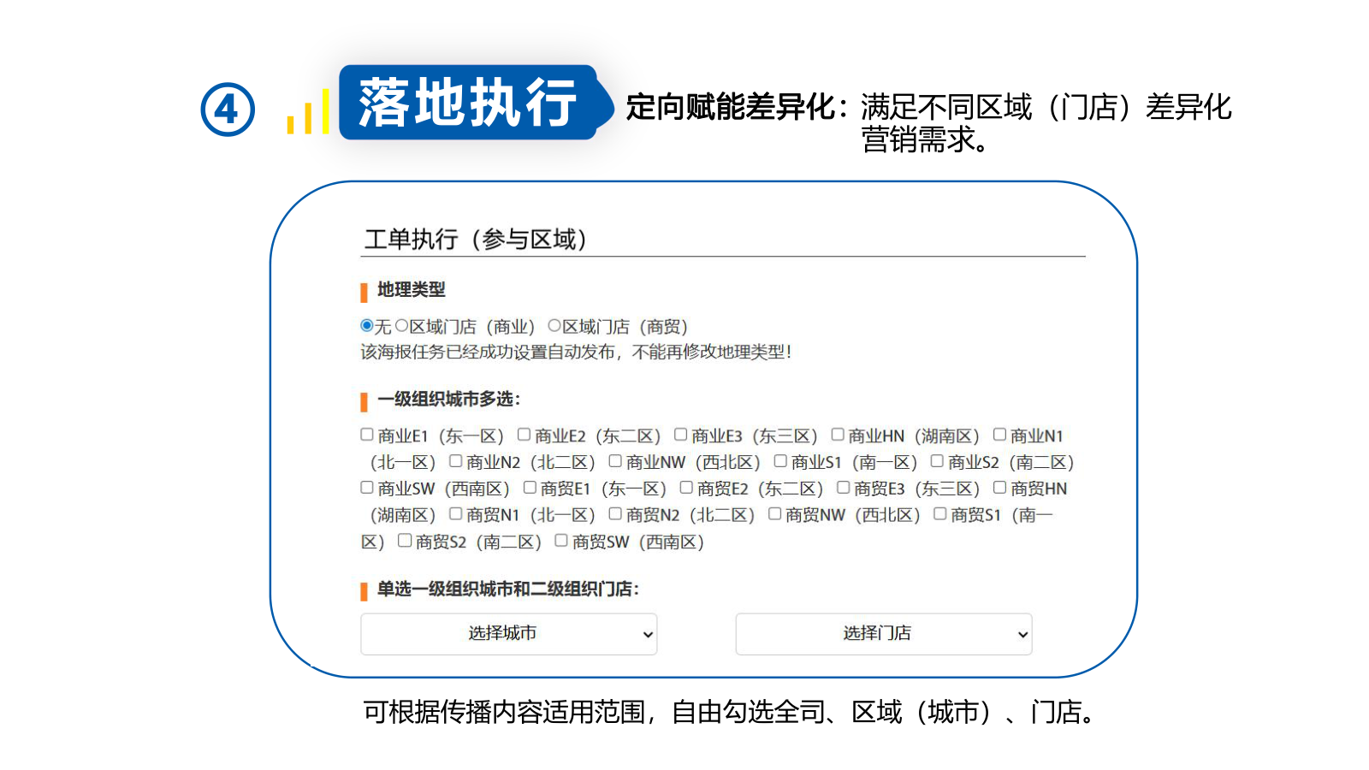Viewport: 1369px width, 770px height.
Task: Check 商业S2（南二区）checkbox
Action: [x=937, y=461]
